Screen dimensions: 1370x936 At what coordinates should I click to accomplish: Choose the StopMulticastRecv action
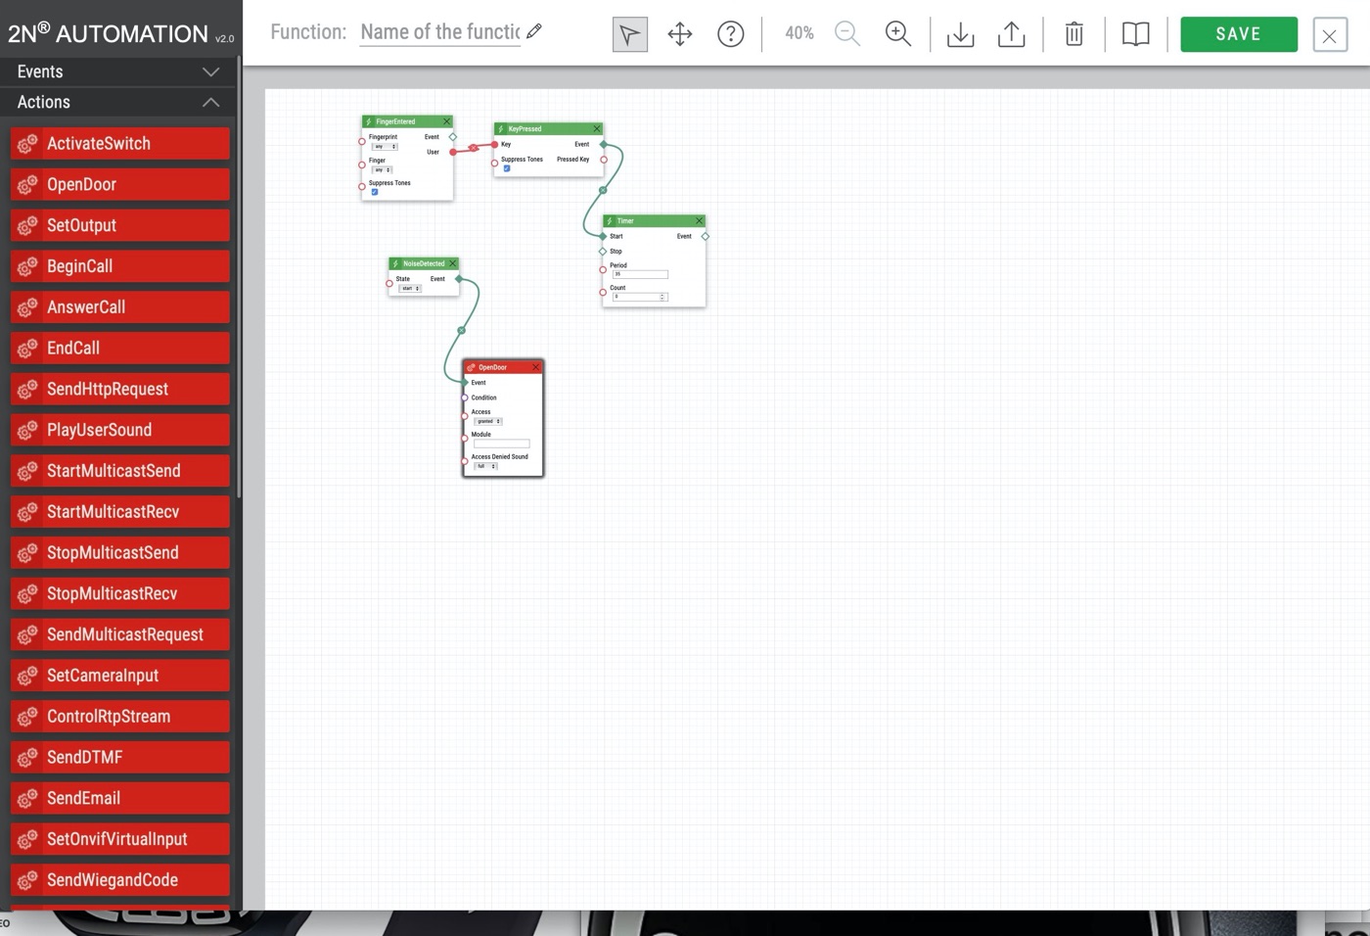(120, 594)
